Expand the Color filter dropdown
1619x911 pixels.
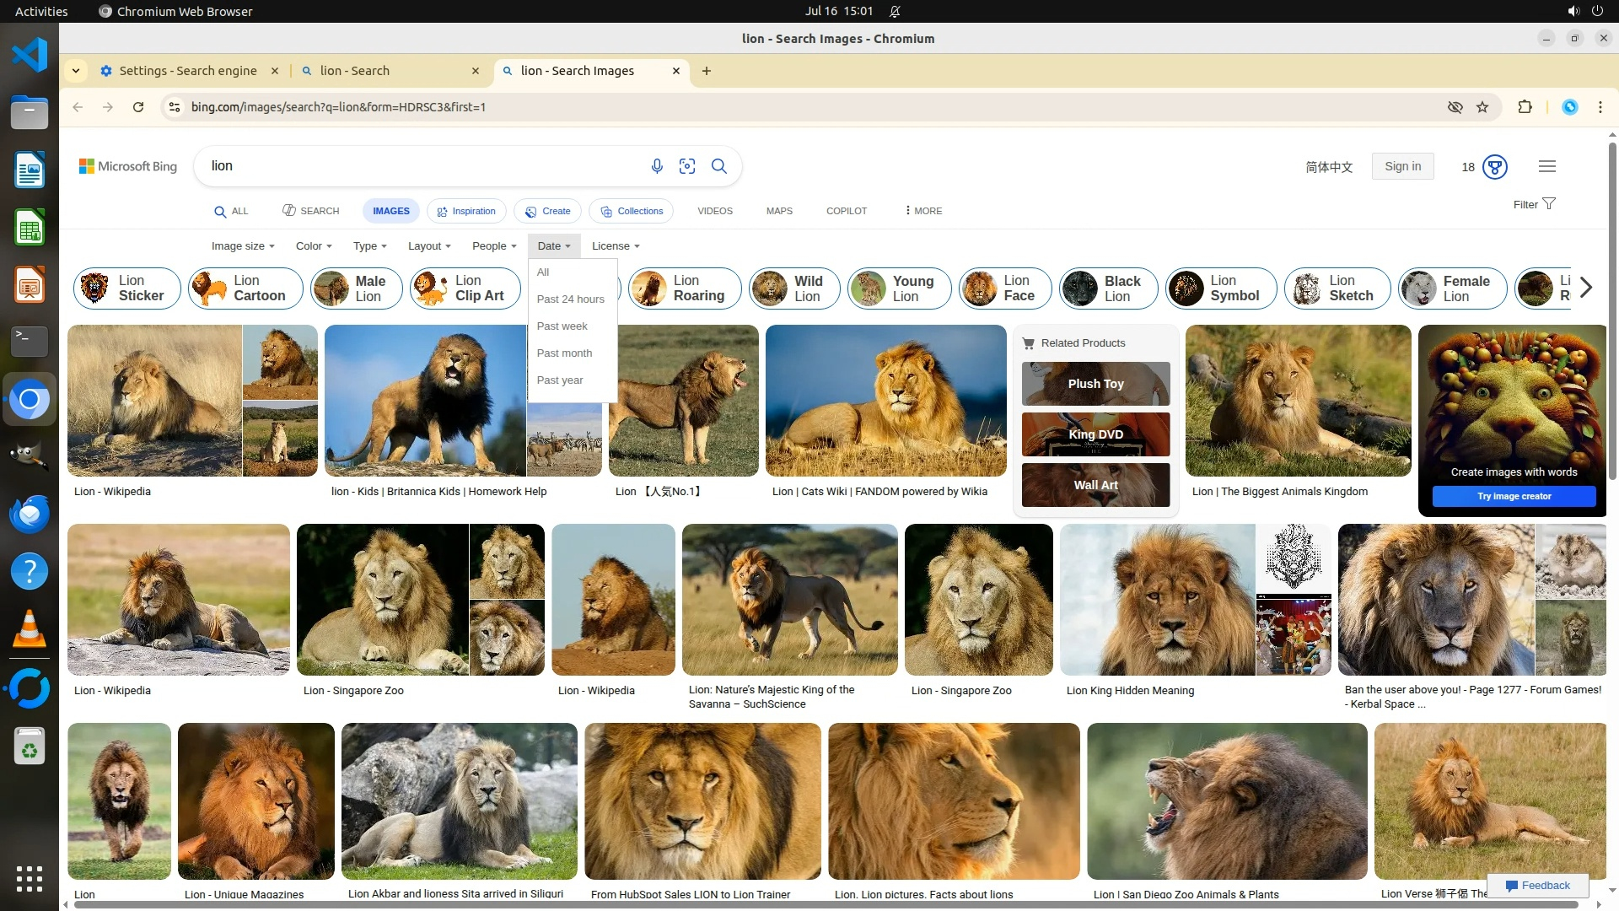(314, 246)
